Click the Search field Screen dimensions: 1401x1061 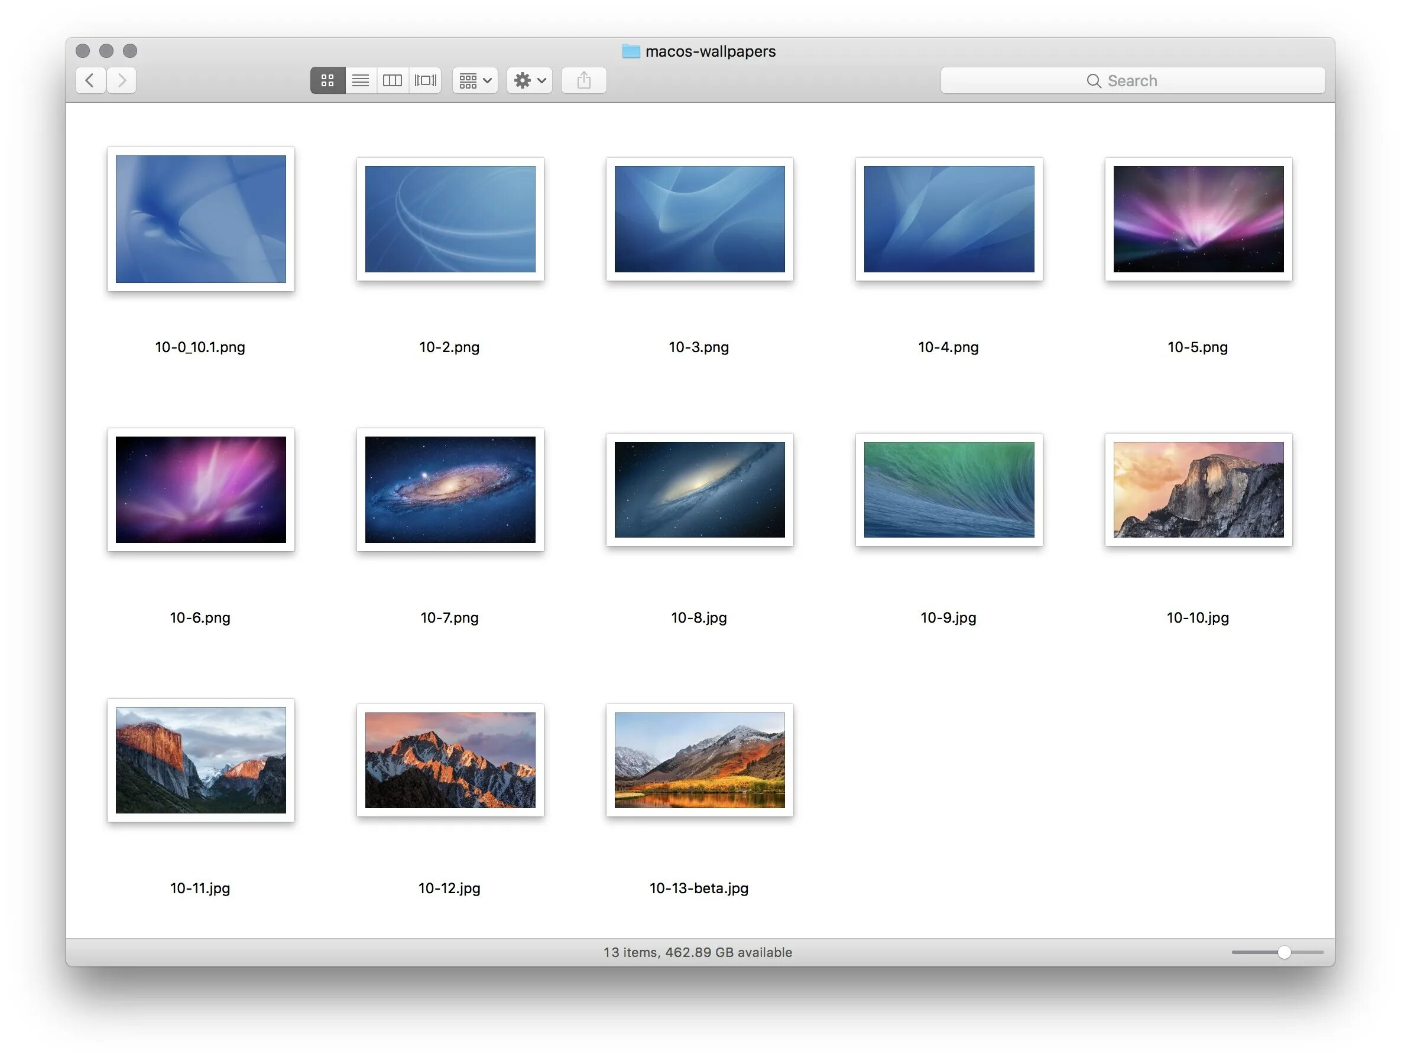[x=1133, y=80]
